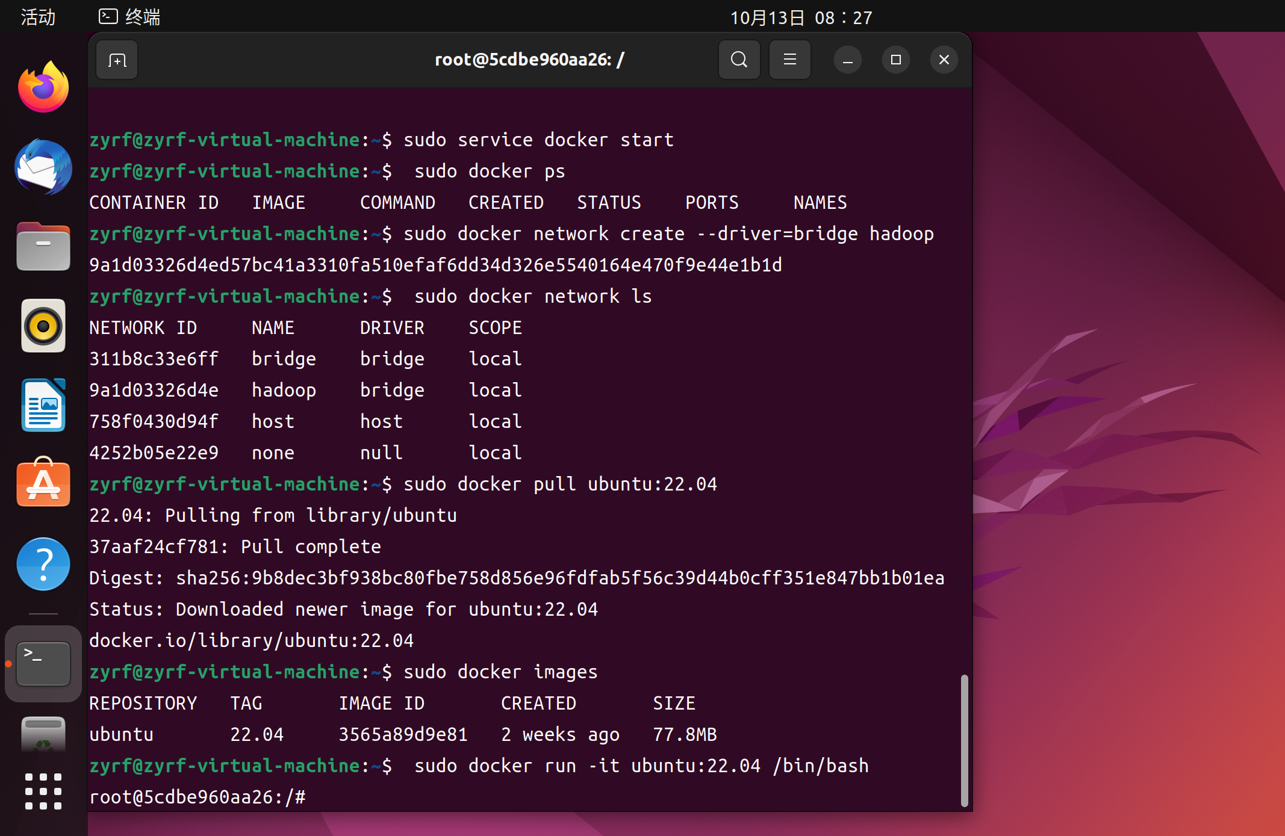1285x836 pixels.
Task: Launch Firefox from the dock
Action: 43,87
